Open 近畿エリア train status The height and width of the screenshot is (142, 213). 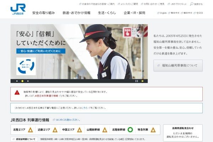[48, 130]
